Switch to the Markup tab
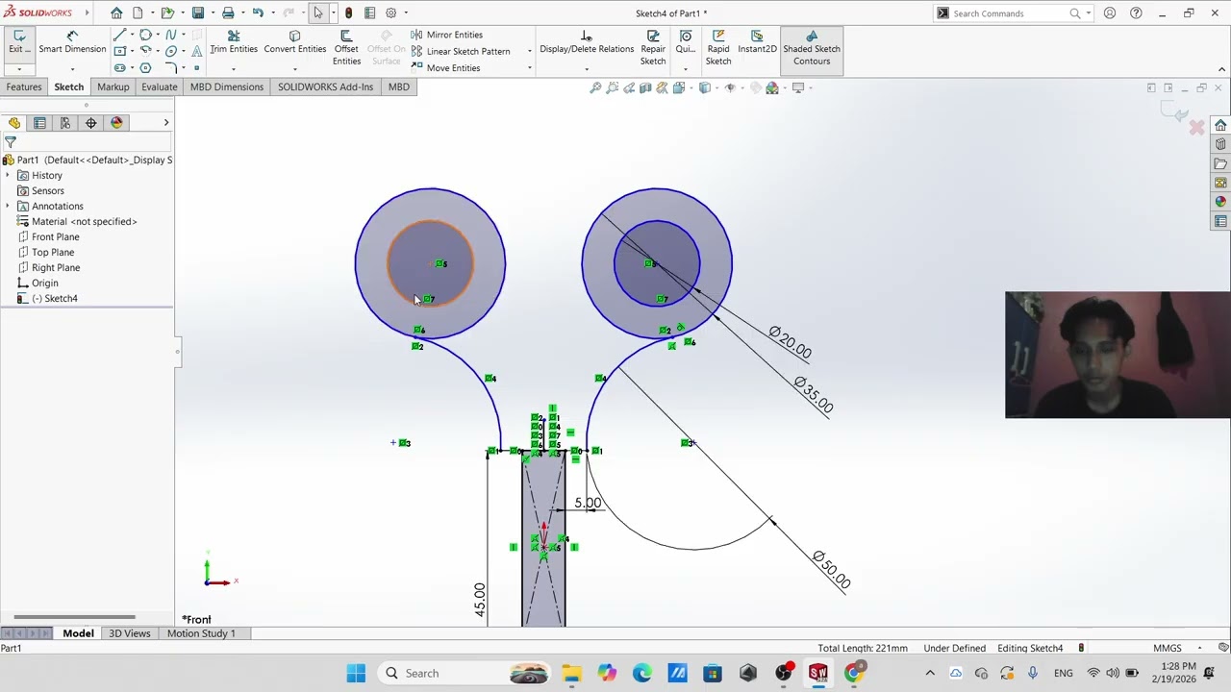Image resolution: width=1231 pixels, height=692 pixels. [x=113, y=86]
